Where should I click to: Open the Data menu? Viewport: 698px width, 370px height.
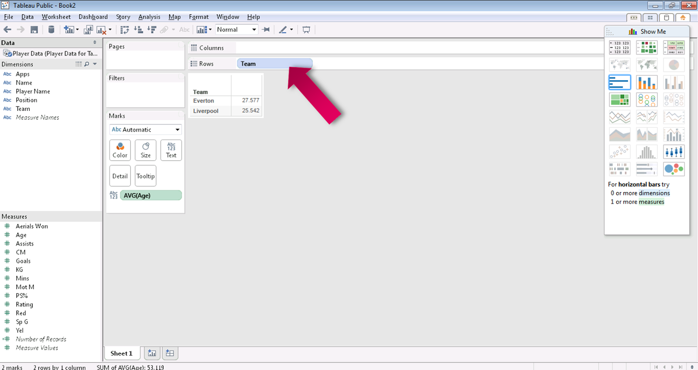pyautogui.click(x=27, y=17)
